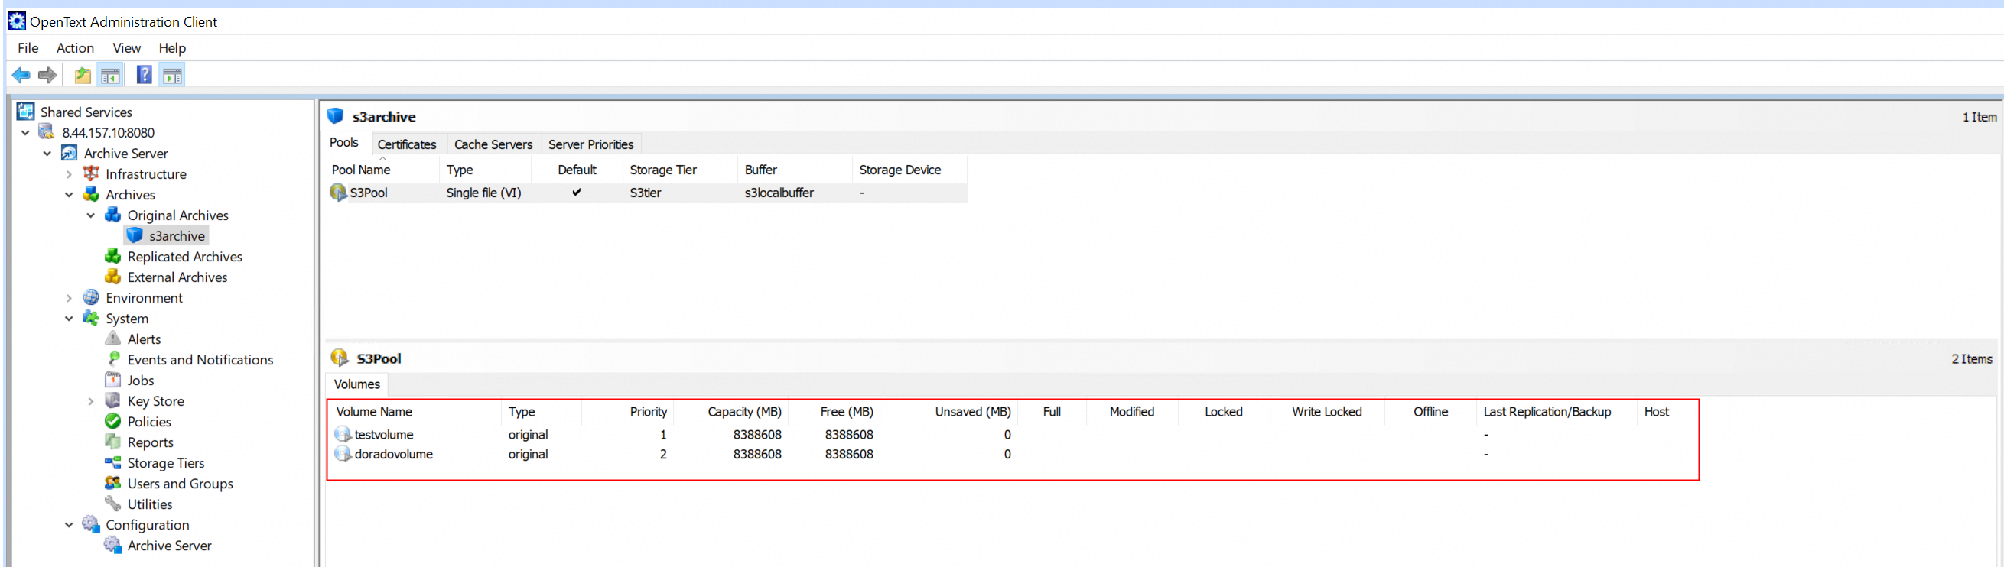Expand the Key Store node
2004x567 pixels.
[x=91, y=401]
